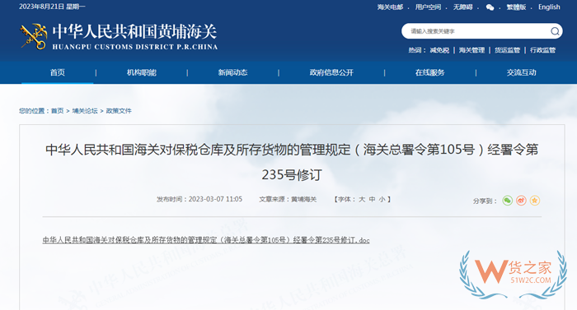This screenshot has height=310, width=577.
Task: Download the attached .doc file link
Action: tap(206, 240)
